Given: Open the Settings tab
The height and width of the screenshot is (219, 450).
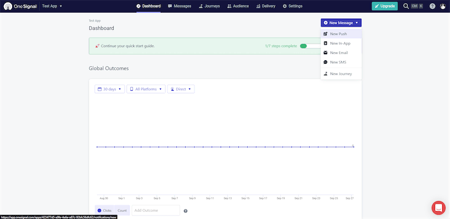Looking at the screenshot, I should [292, 6].
